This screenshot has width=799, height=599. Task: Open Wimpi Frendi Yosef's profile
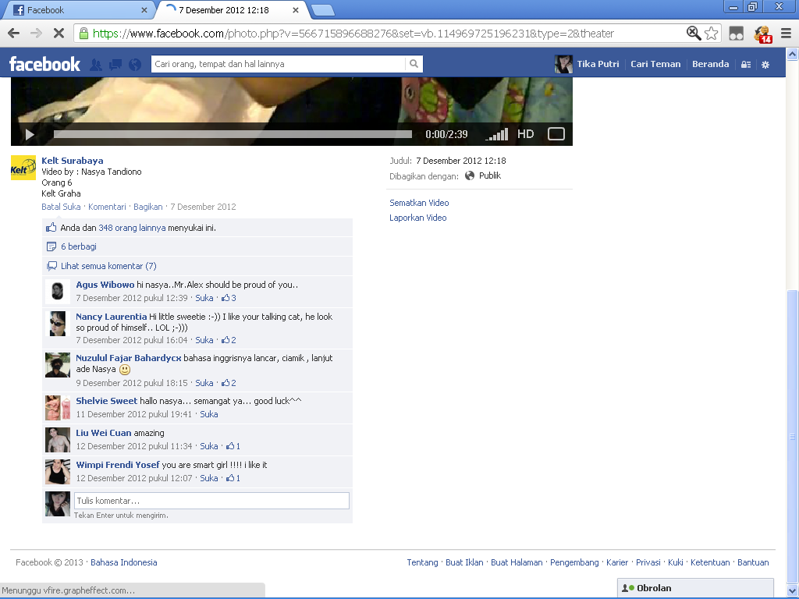pos(118,465)
